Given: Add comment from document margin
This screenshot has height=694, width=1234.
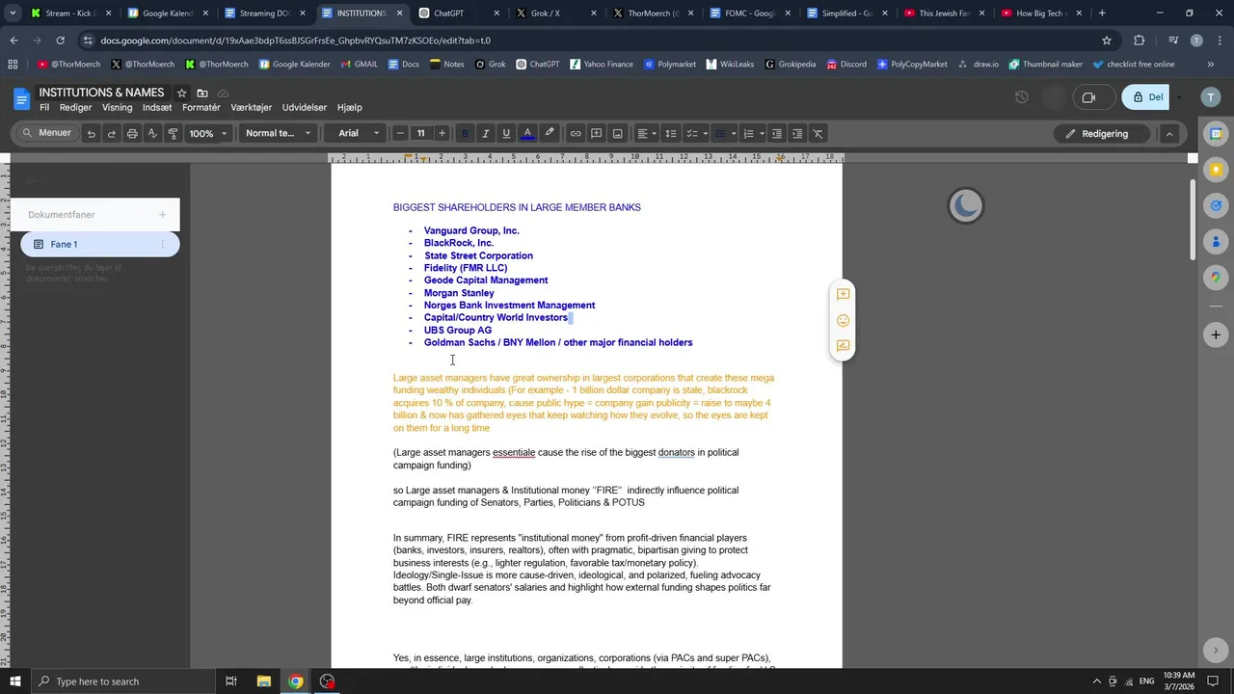Looking at the screenshot, I should coord(843,294).
